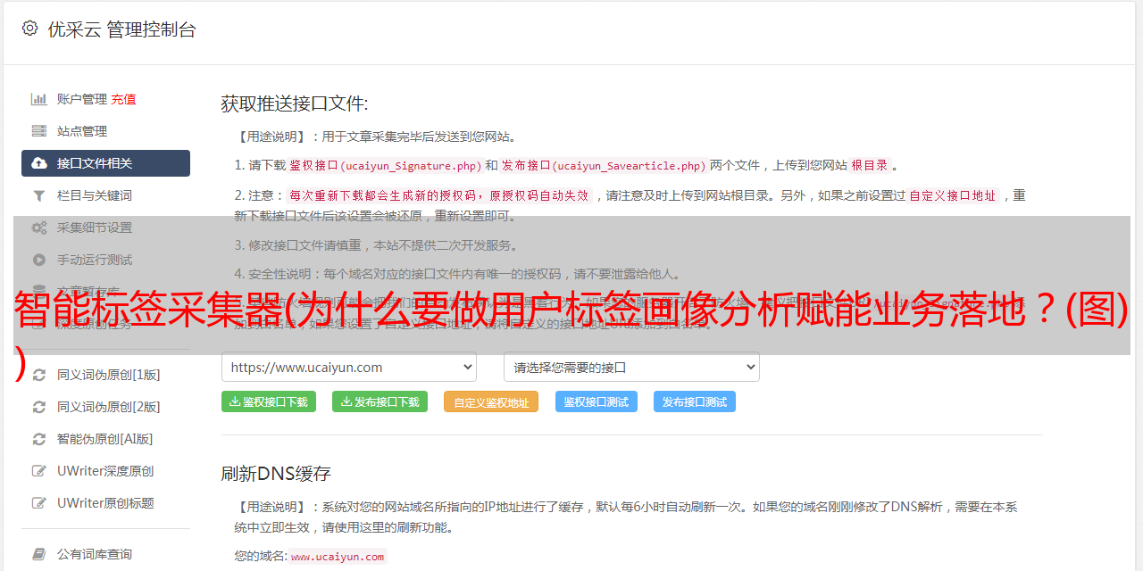The width and height of the screenshot is (1143, 571).
Task: Open 智能伪原创[AI版] menu entry
Action: coord(105,439)
